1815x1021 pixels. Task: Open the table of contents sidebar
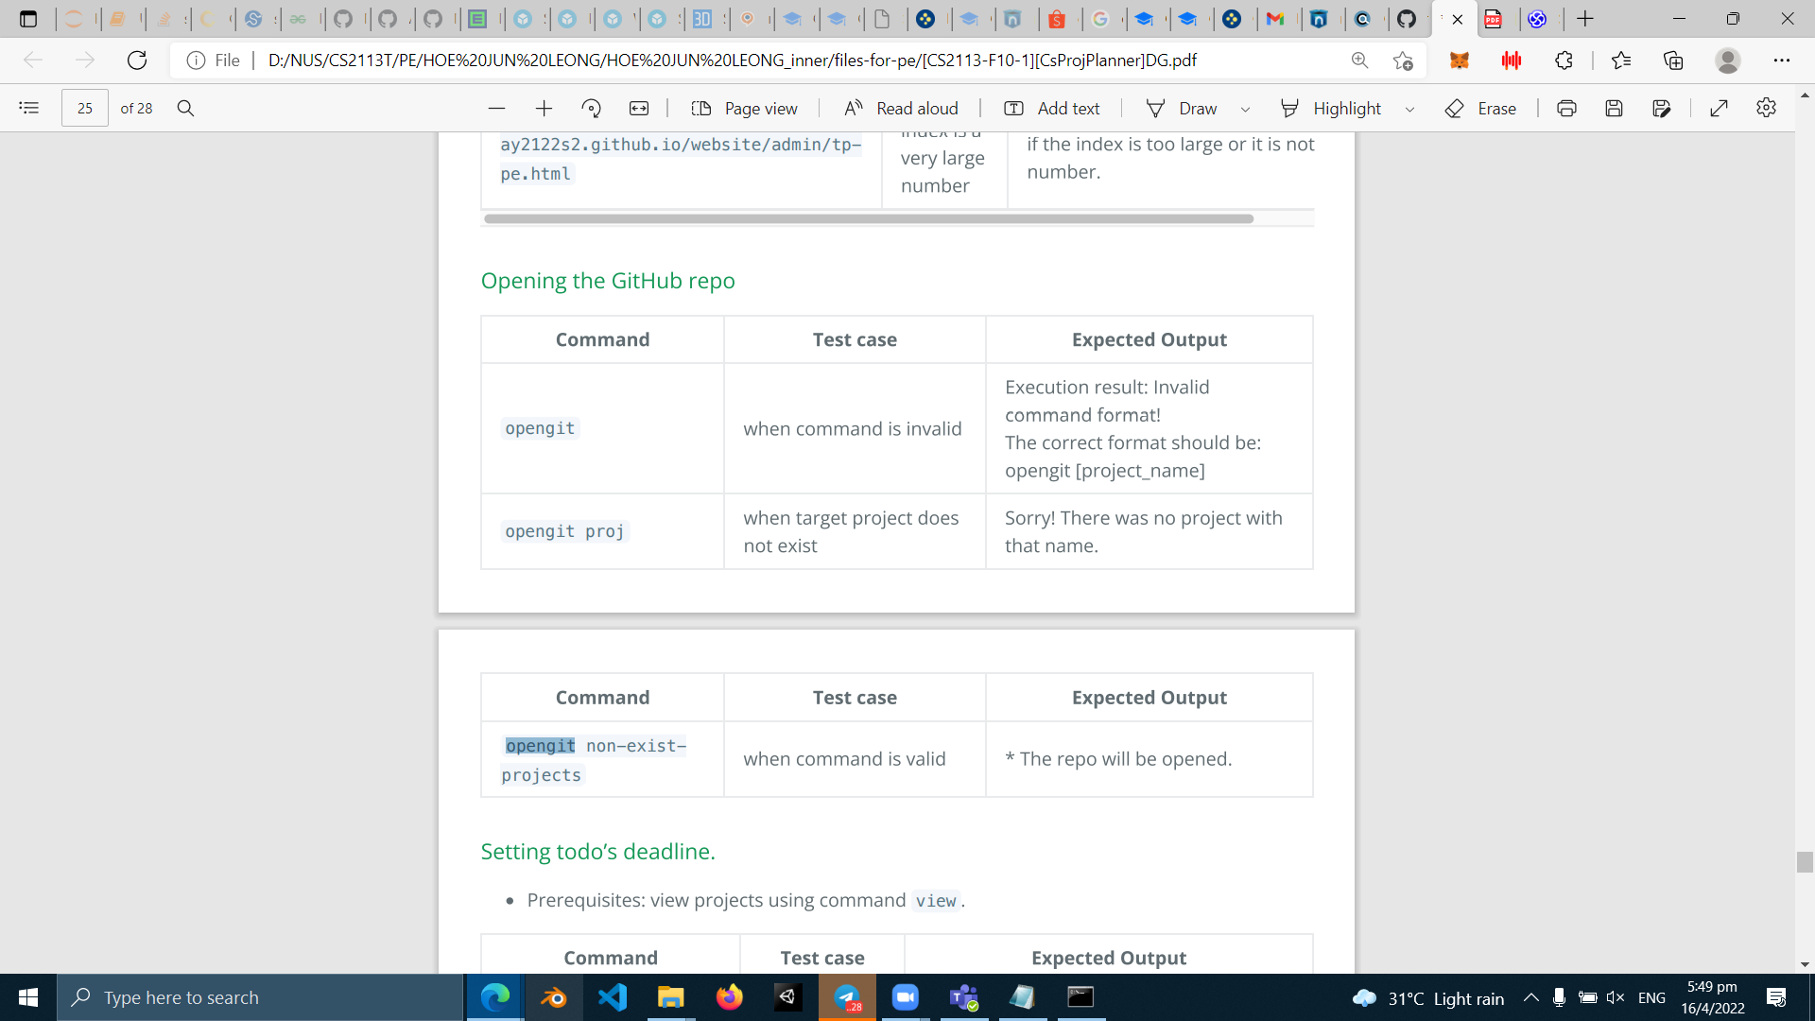click(x=29, y=108)
